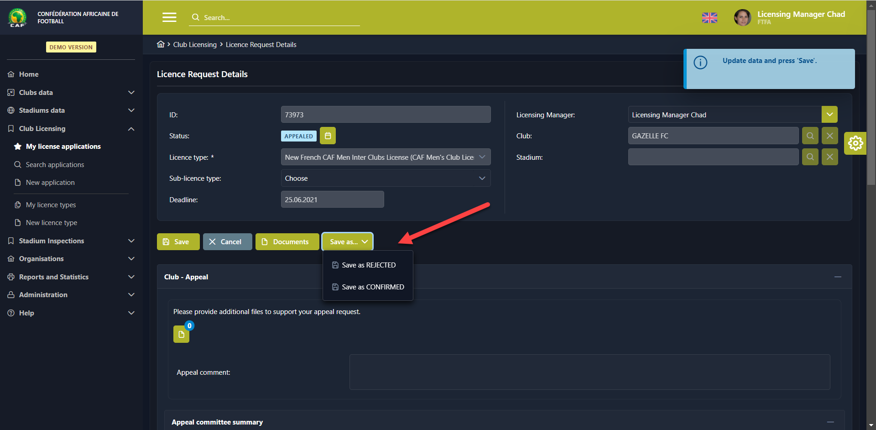Viewport: 876px width, 430px height.
Task: Click the Appeal comment text area
Action: (589, 372)
